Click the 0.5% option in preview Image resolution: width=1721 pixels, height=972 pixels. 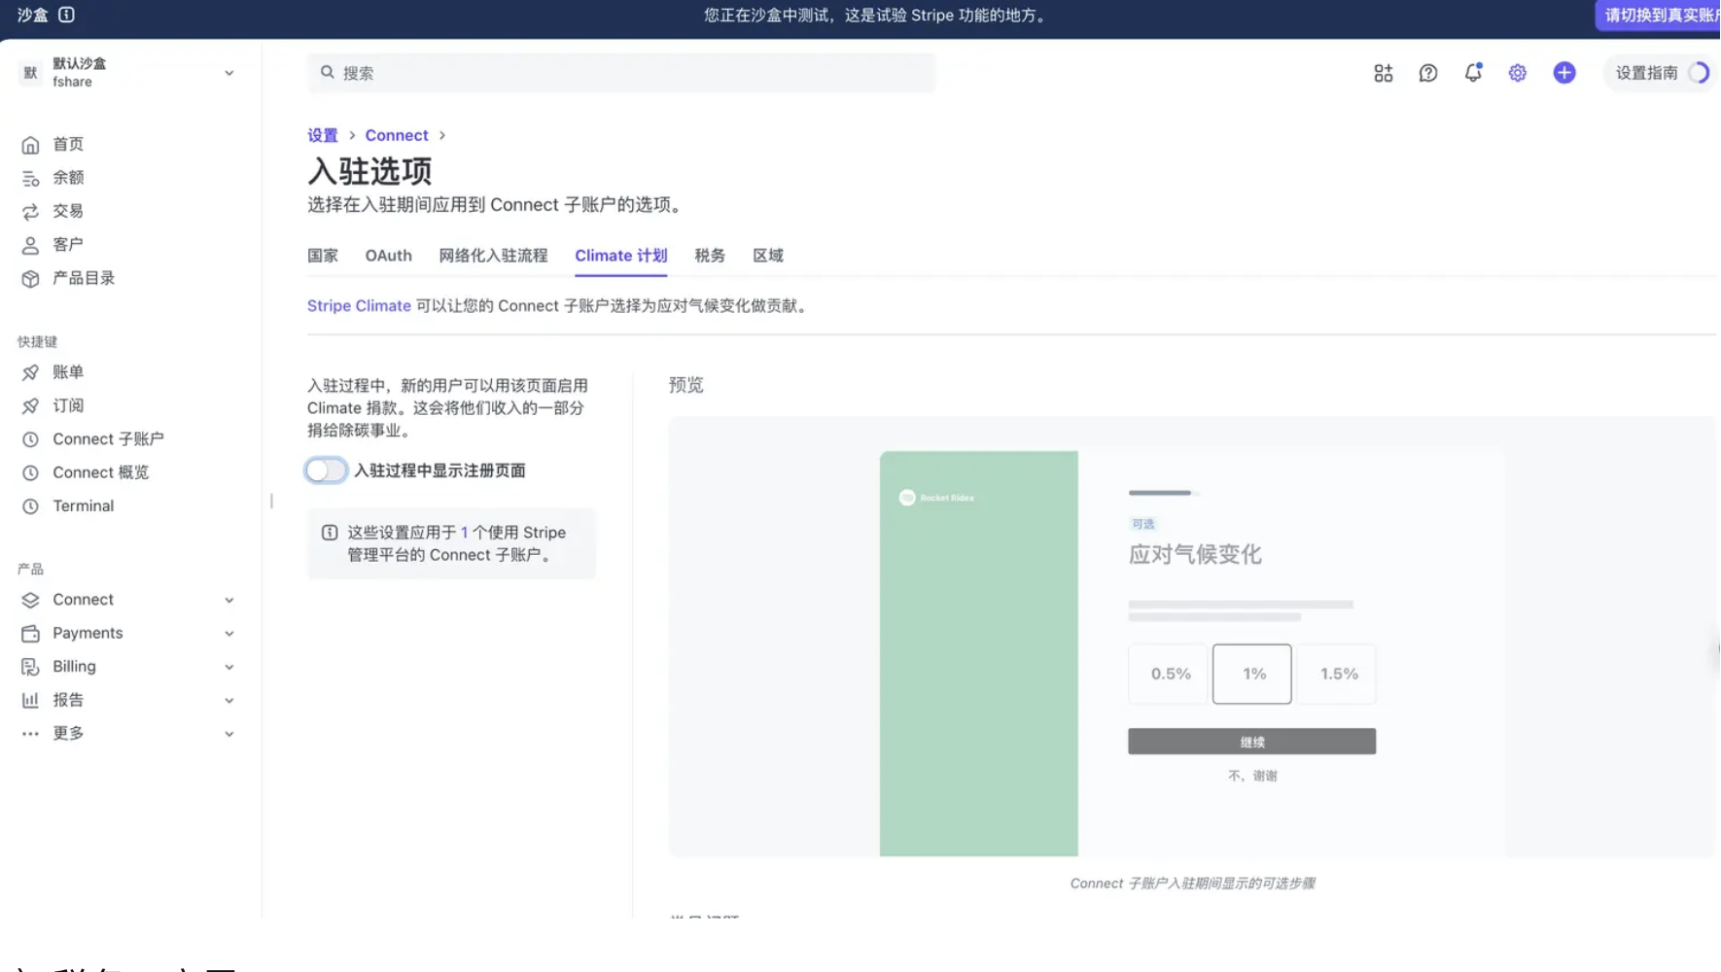(1168, 674)
